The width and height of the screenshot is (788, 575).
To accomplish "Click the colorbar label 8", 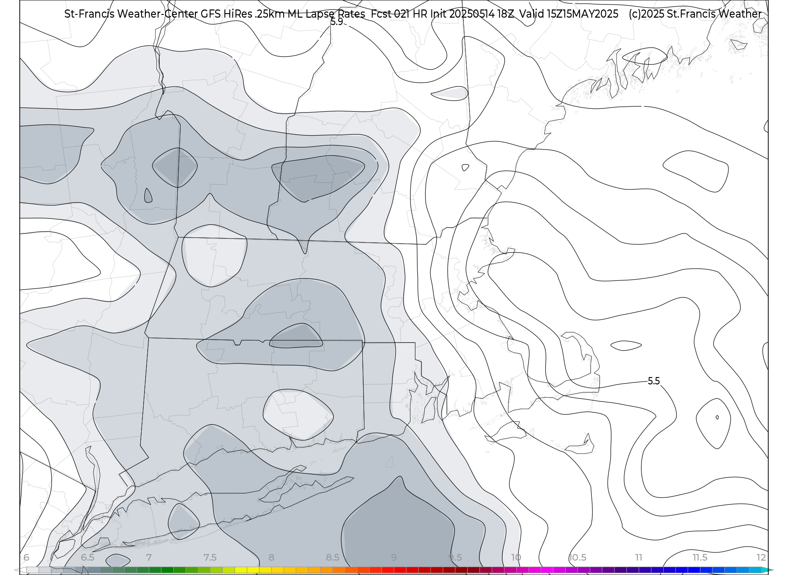I will pos(271,557).
